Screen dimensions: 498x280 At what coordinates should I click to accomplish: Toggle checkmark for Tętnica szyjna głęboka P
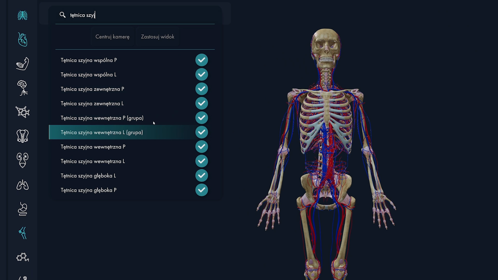(202, 190)
